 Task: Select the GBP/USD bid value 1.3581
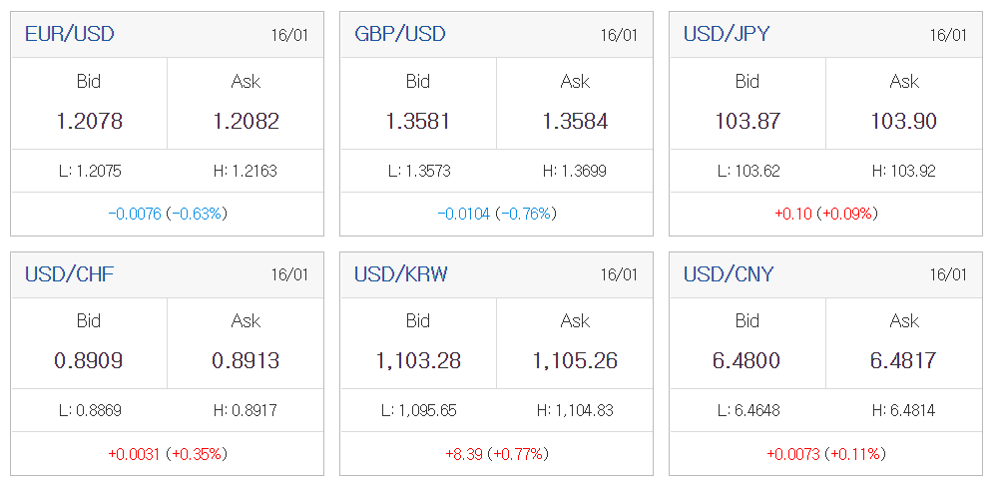point(418,121)
